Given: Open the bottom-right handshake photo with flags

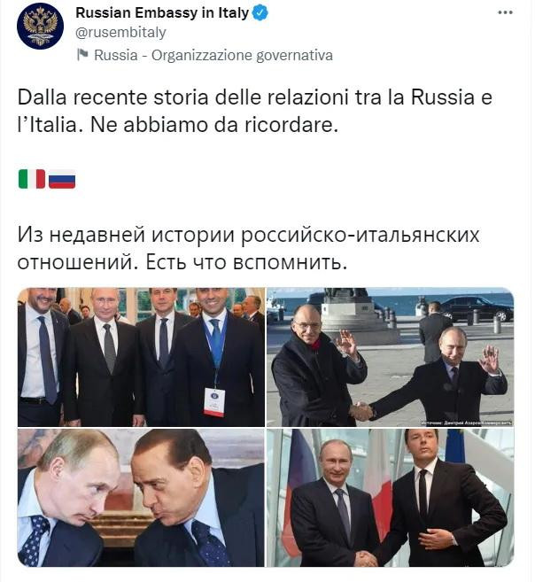Looking at the screenshot, I should point(391,498).
